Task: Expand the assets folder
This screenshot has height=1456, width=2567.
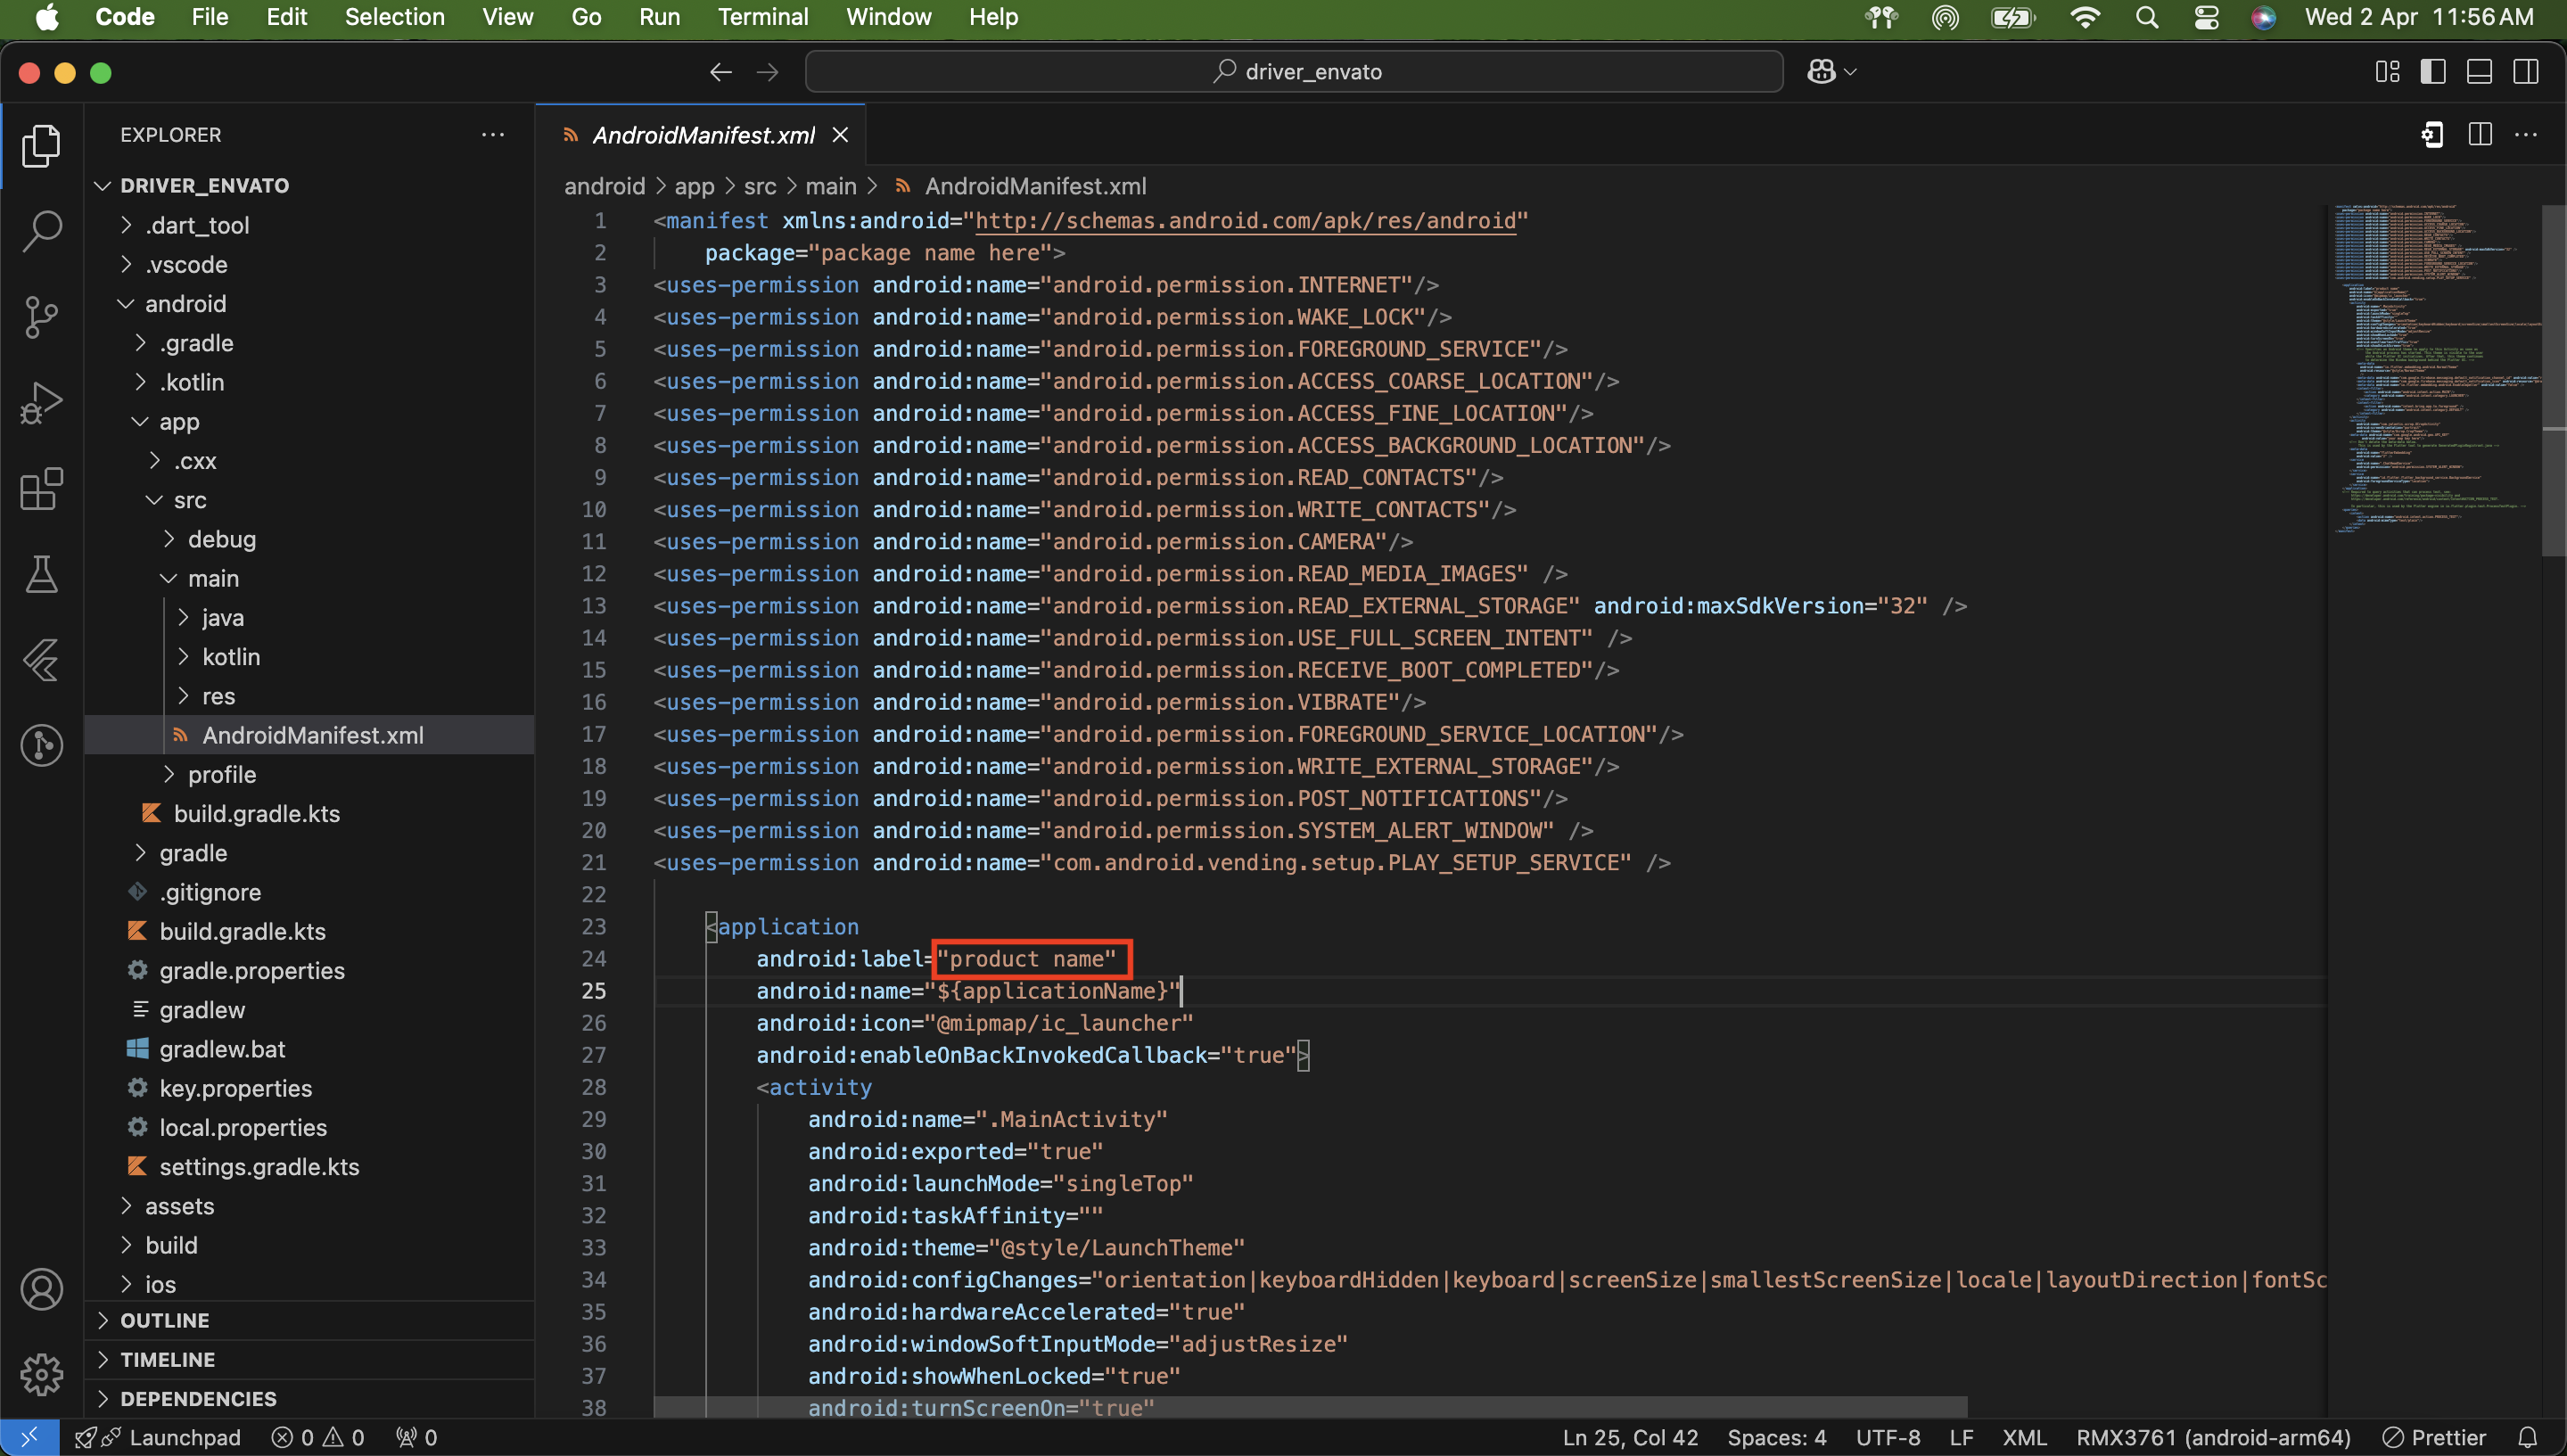Action: click(179, 1206)
